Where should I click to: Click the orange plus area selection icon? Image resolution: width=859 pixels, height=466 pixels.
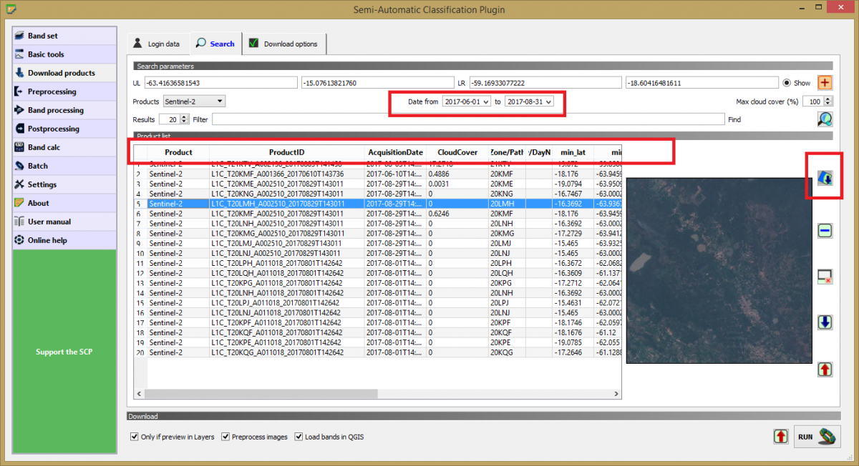(825, 83)
